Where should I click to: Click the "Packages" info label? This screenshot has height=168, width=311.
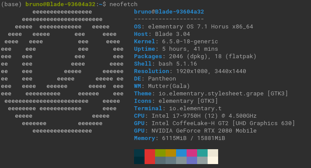(148, 56)
